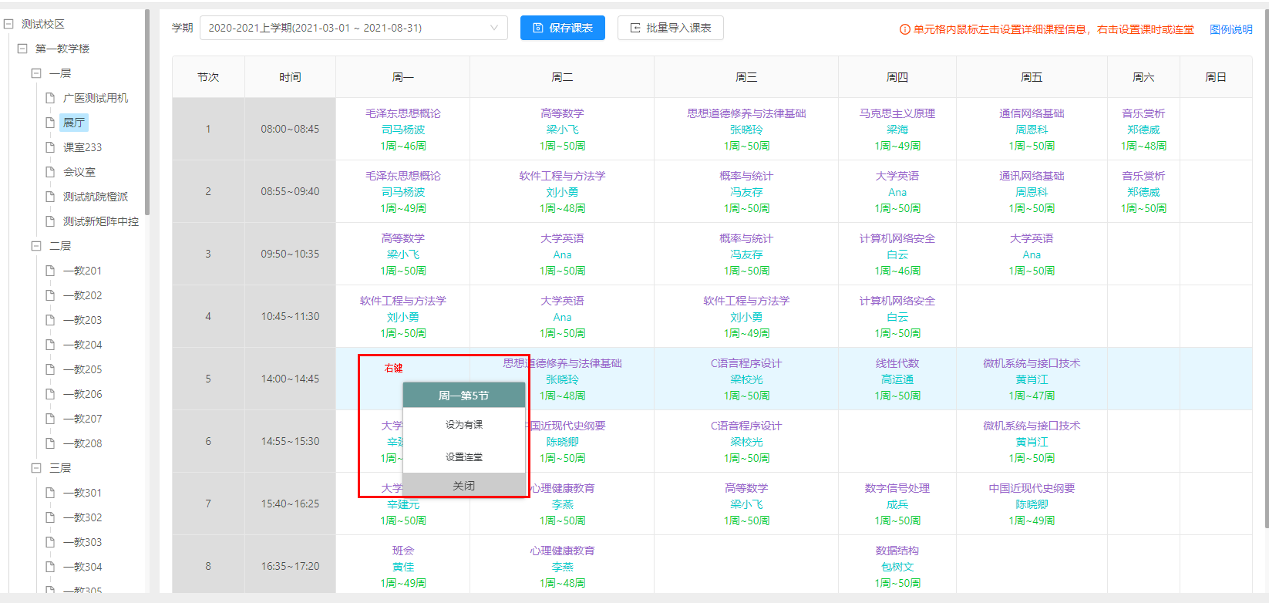Click the 批量导入课表 button
1269x603 pixels.
coord(671,28)
